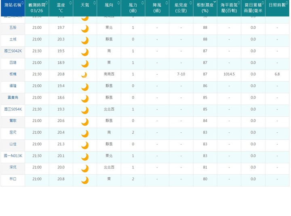Click the humidity value 86
This screenshot has width=291, height=216.
tap(205, 86)
